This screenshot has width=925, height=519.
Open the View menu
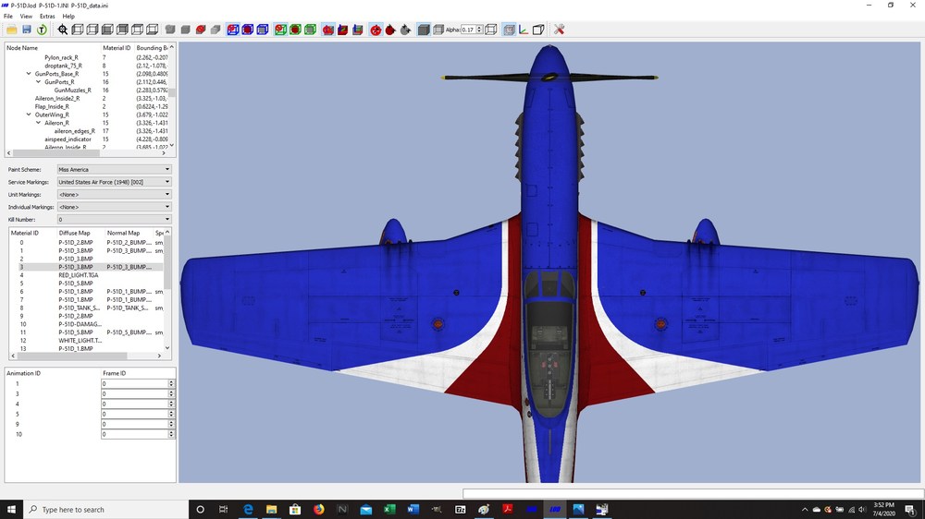click(x=26, y=16)
